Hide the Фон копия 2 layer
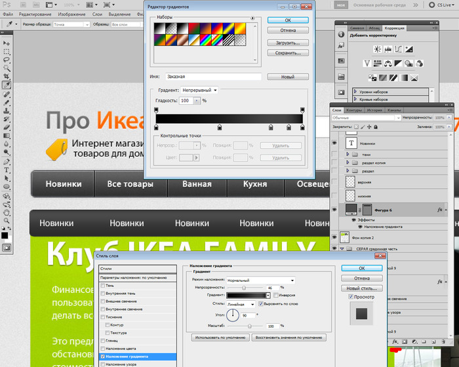 (x=334, y=237)
